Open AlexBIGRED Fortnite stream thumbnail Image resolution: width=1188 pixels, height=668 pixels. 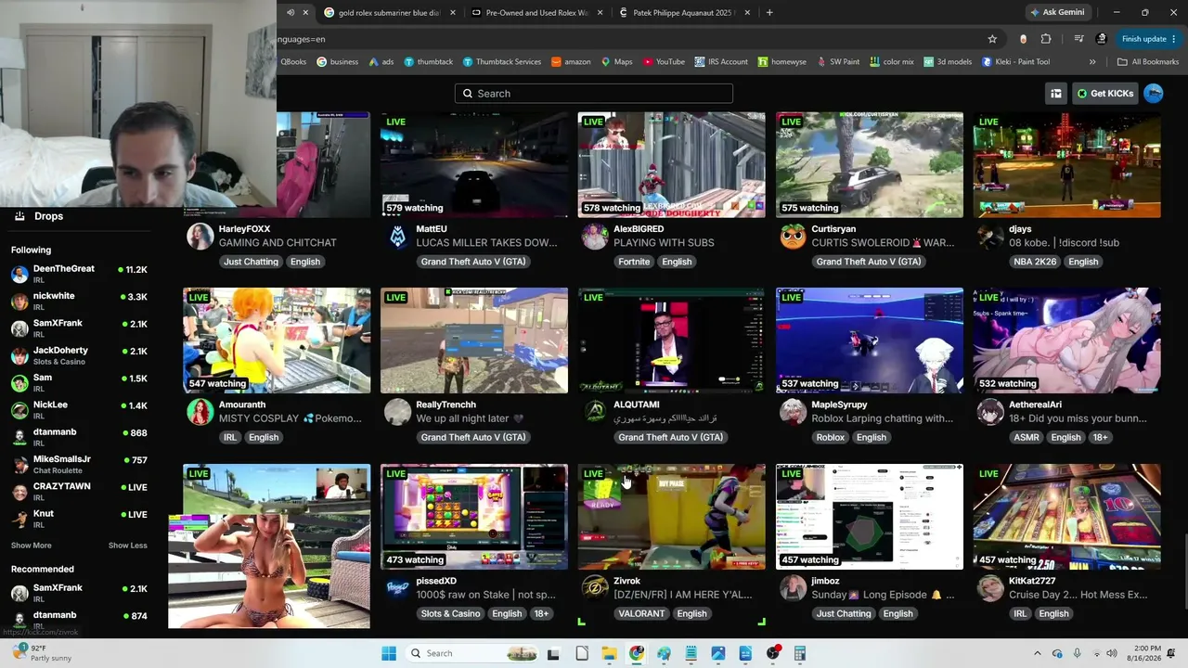[672, 165]
